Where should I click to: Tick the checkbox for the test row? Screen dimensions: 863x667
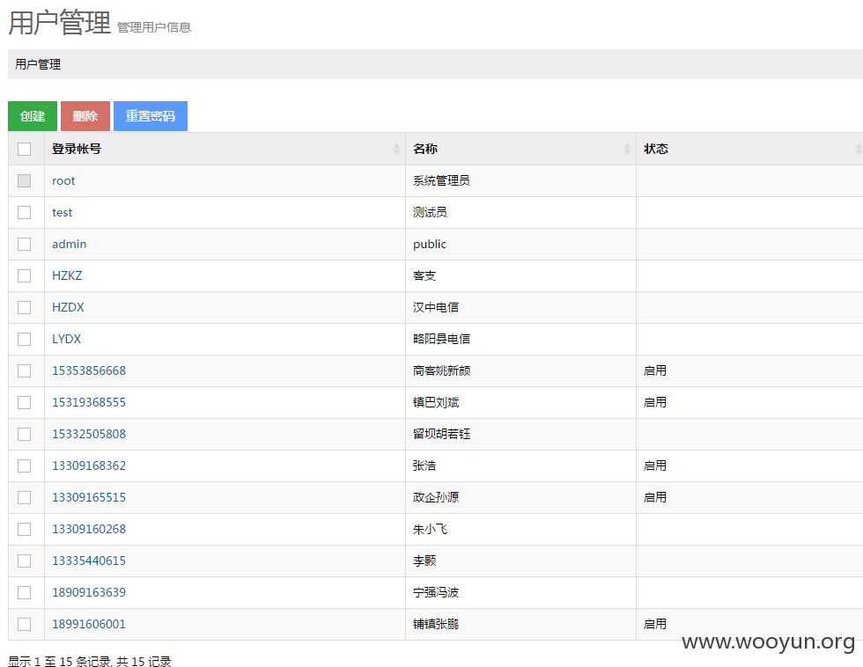click(25, 212)
